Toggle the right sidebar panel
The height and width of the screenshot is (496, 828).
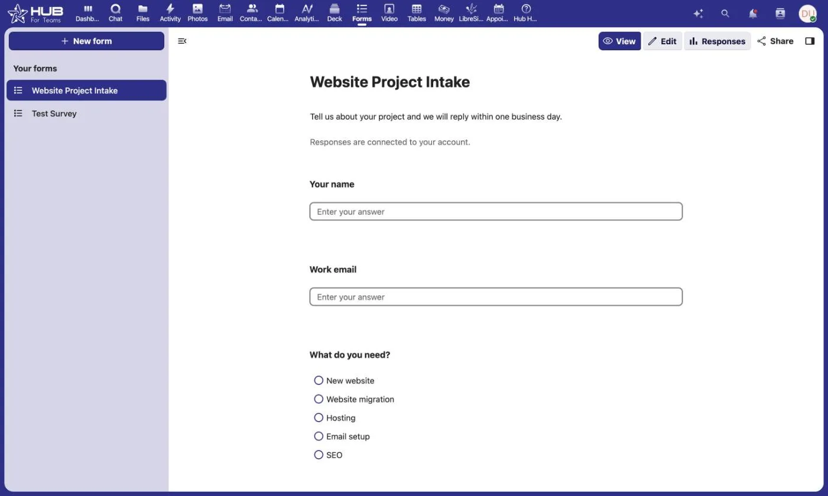pyautogui.click(x=810, y=41)
